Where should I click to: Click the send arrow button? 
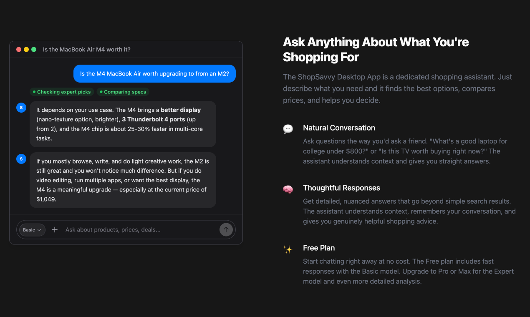point(226,229)
